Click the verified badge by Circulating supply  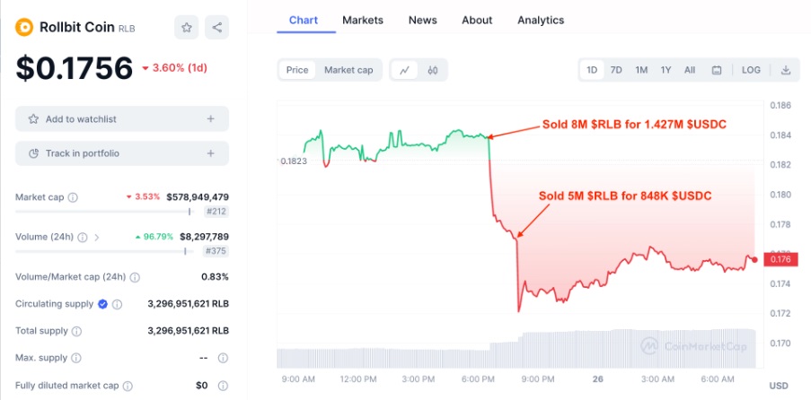[103, 304]
